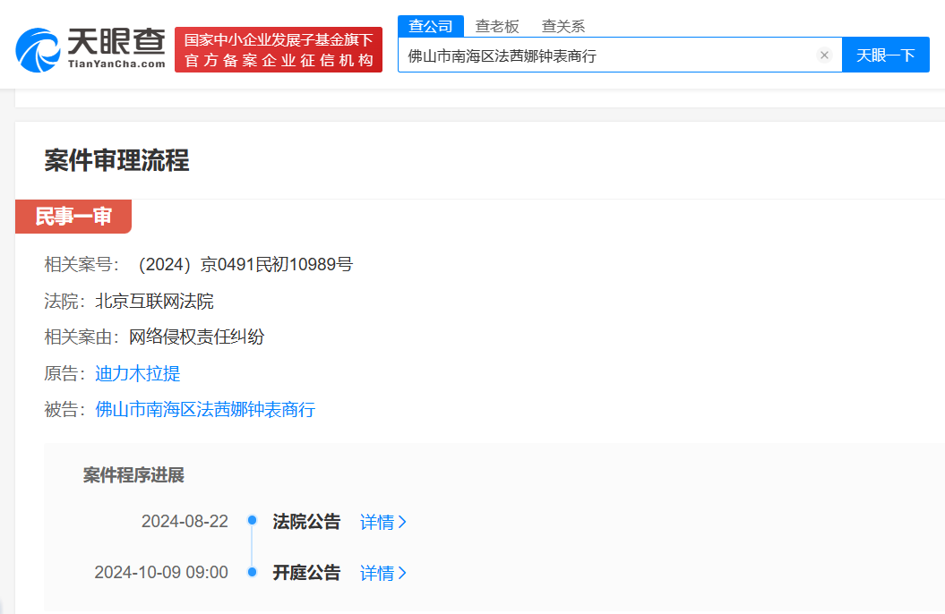The width and height of the screenshot is (945, 614).
Task: Open defendant link 佛山市南海区法茜娜钟表商行
Action: pyautogui.click(x=204, y=410)
